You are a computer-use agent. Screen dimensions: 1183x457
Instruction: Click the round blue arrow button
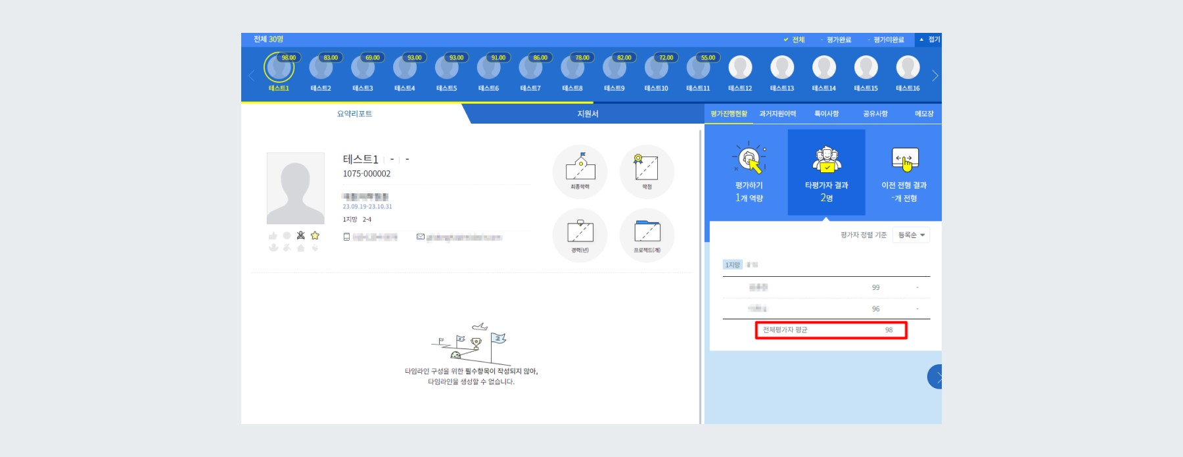pos(935,377)
